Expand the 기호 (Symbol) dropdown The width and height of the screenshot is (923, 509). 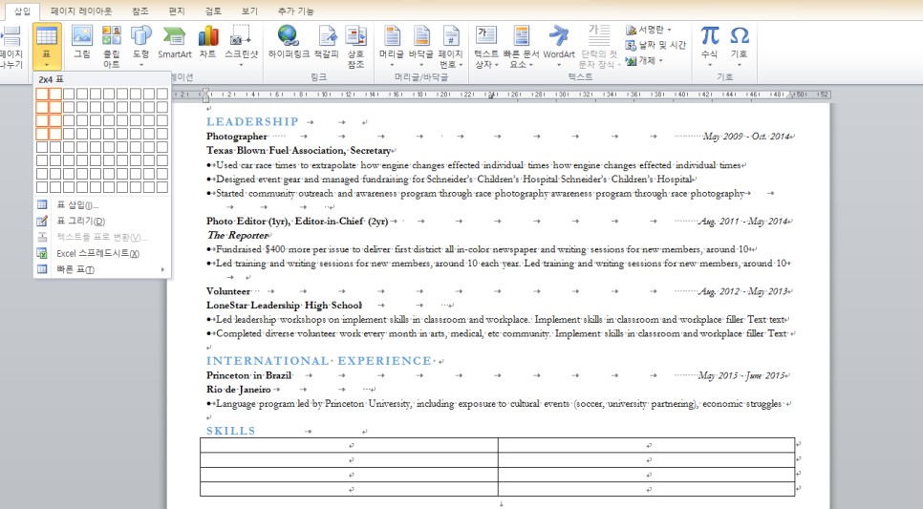point(739,46)
